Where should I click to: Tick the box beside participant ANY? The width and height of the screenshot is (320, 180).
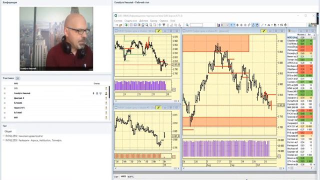click(4, 118)
